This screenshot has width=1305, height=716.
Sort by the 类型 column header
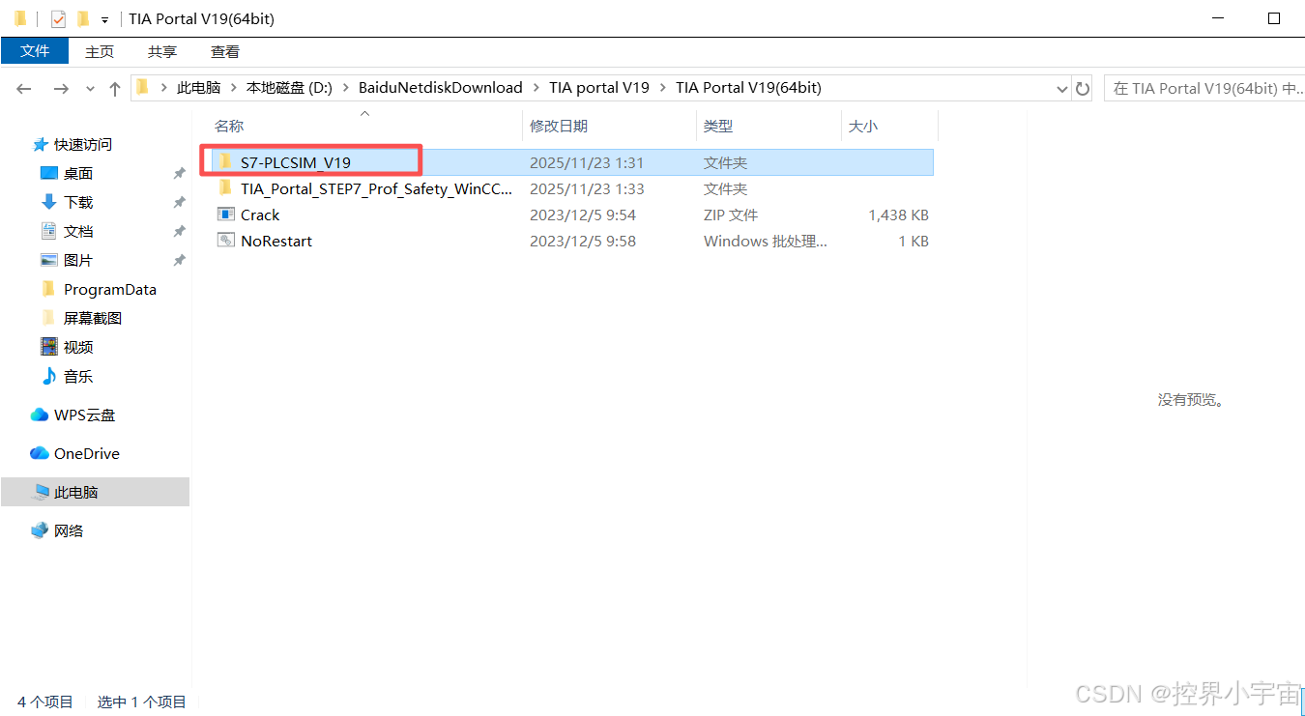click(718, 126)
